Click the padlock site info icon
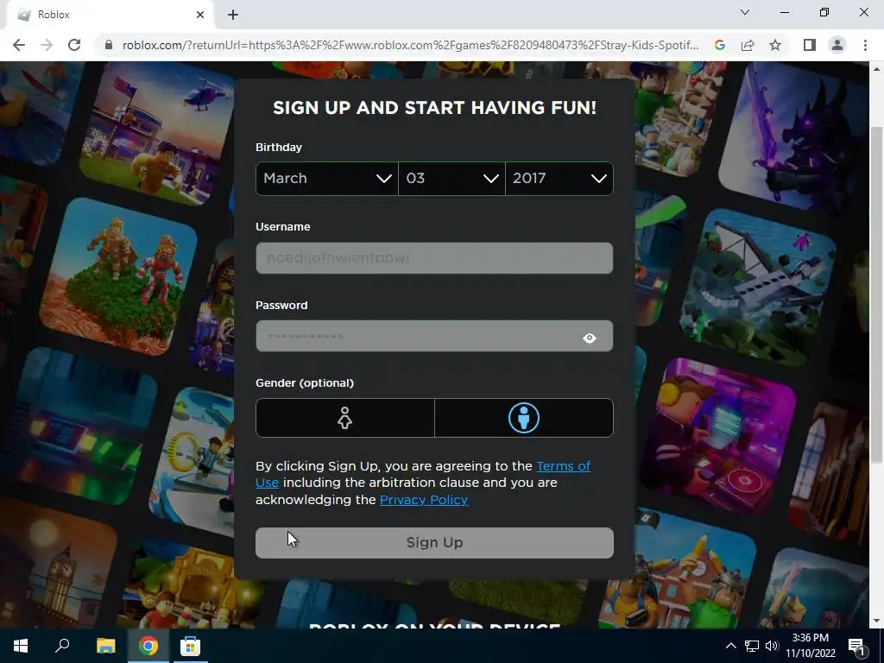 pyautogui.click(x=109, y=45)
